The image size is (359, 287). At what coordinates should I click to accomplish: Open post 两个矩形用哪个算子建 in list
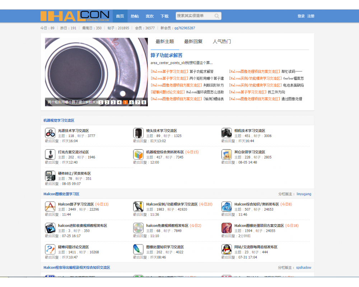click(x=206, y=78)
